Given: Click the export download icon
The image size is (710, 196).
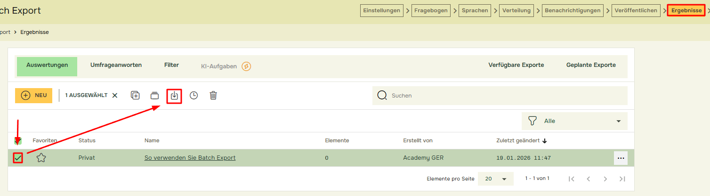Looking at the screenshot, I should [x=174, y=95].
